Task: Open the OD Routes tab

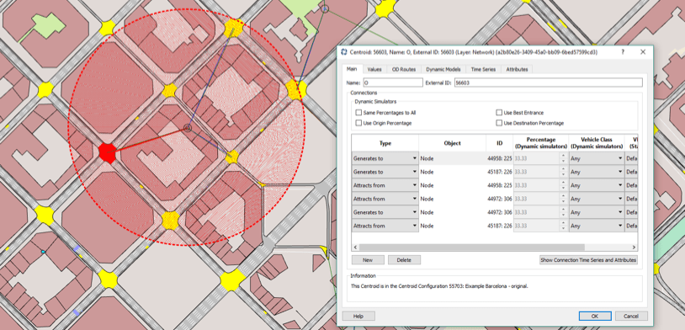Action: pyautogui.click(x=404, y=69)
